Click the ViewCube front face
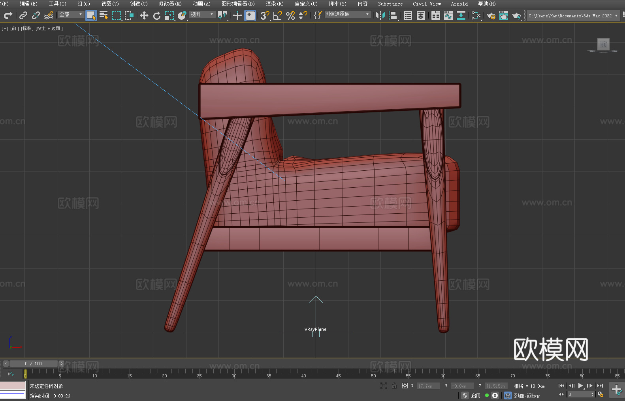The height and width of the screenshot is (401, 625). (603, 44)
